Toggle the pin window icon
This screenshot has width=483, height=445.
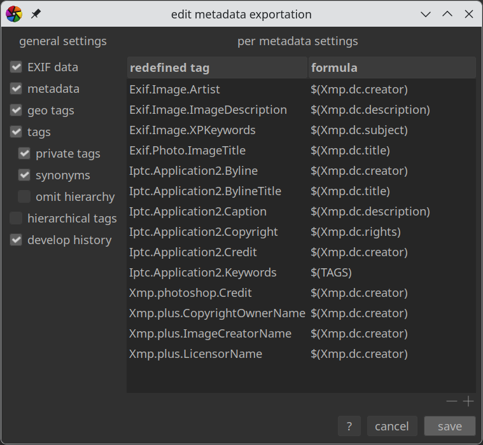point(36,14)
